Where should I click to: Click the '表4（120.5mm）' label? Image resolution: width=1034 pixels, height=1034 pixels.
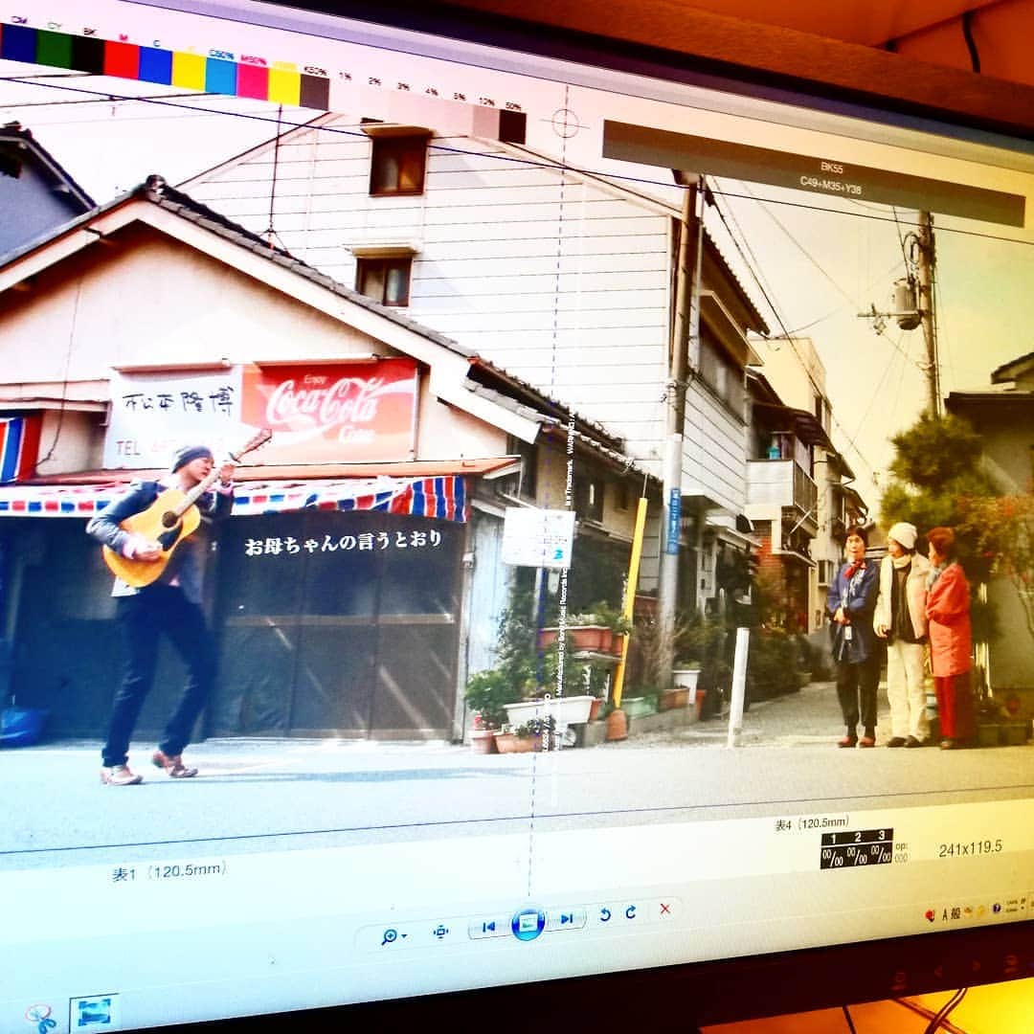(811, 823)
